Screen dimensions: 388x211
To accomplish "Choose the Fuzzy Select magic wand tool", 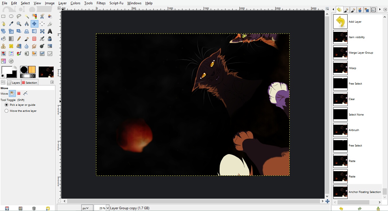I will (26, 16).
